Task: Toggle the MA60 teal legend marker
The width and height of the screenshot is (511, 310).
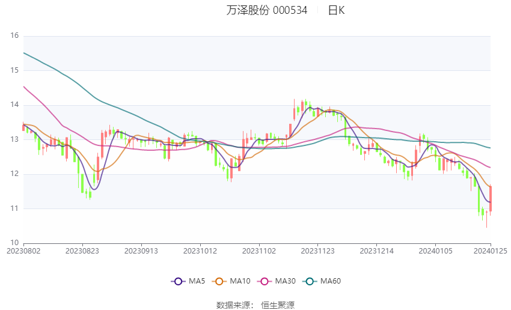Action: pos(310,281)
